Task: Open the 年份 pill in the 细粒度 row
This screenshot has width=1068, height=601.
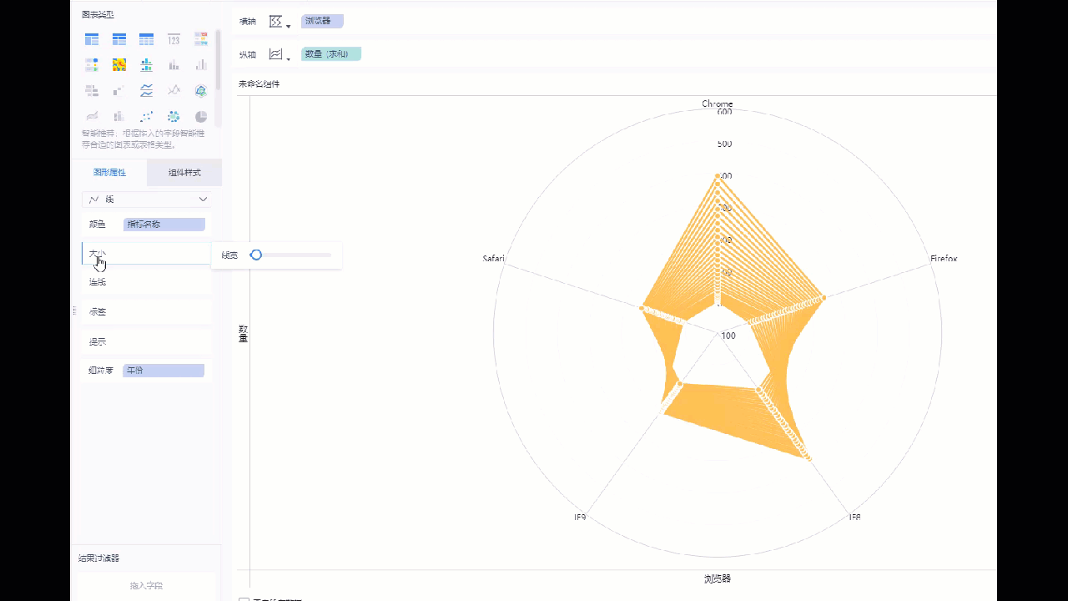Action: 164,371
